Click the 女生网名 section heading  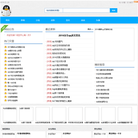pos(52,129)
